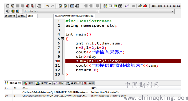Screen dimensions: 188x101
Task: Click the Compile four-colored-squares icon
Action: click(x=105, y=6)
